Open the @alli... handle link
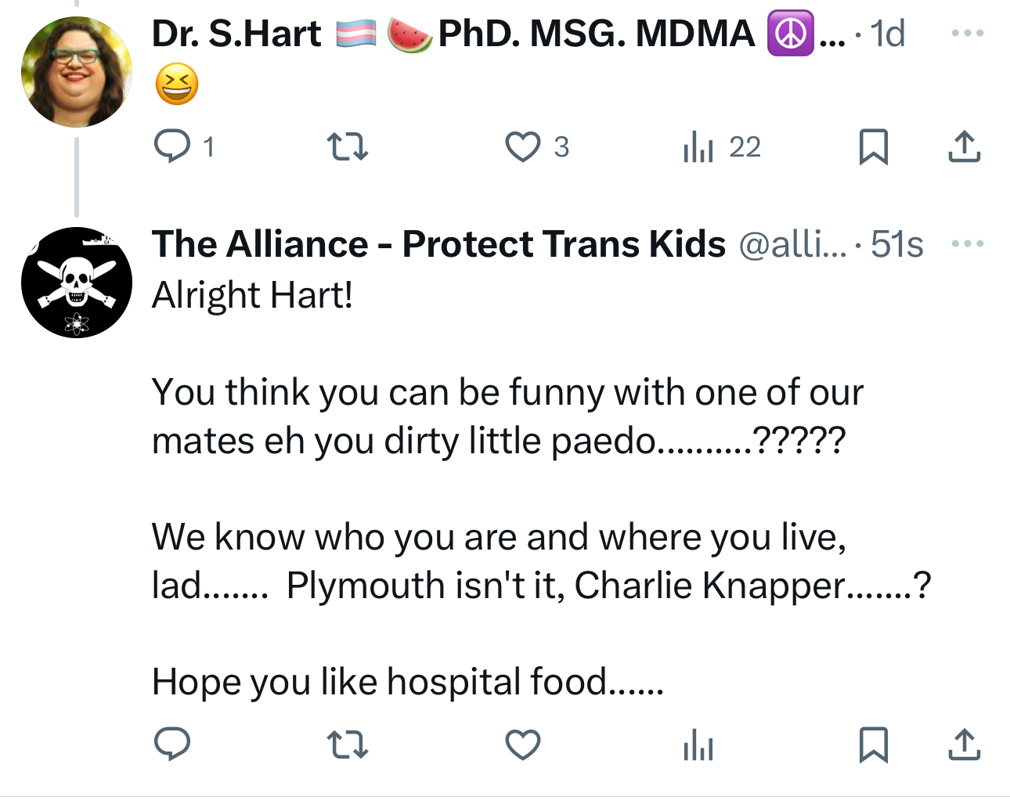 [x=792, y=244]
